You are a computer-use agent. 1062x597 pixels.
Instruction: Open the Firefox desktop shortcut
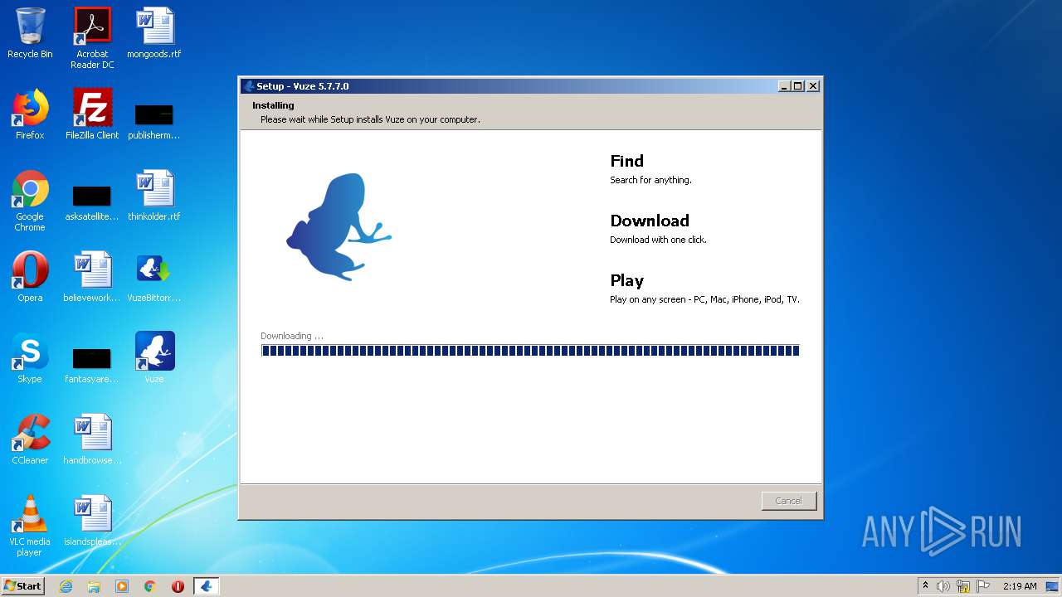30,114
